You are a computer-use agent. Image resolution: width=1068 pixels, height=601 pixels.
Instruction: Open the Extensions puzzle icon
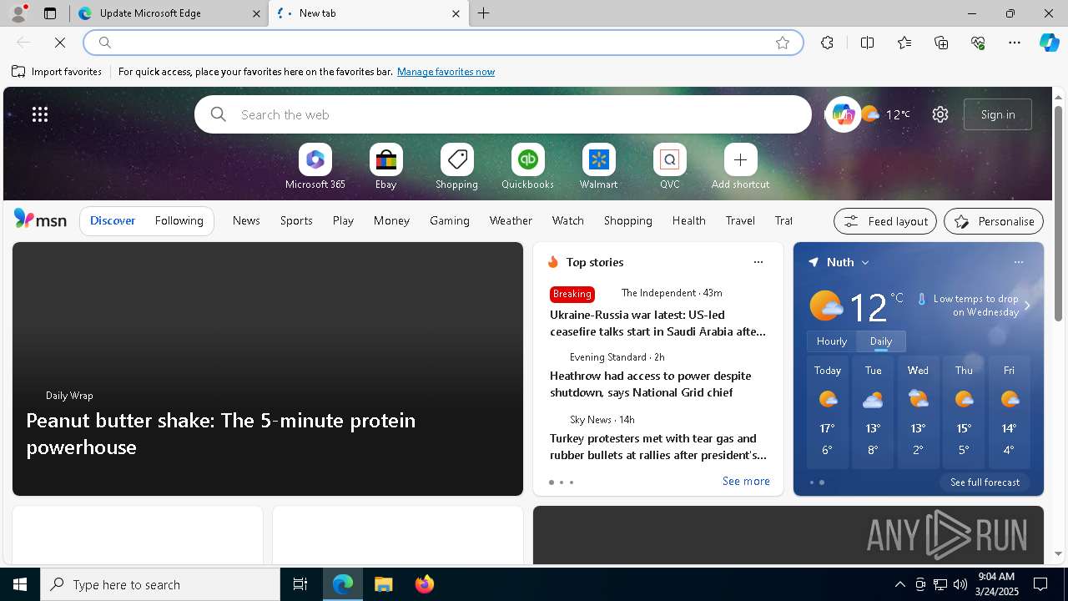[x=827, y=43]
